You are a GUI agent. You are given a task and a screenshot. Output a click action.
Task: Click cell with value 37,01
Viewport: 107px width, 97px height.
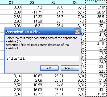coord(96,7)
